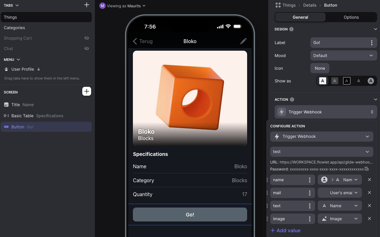This screenshot has height=237, width=380.
Task: Copy webhook password with clipboard icon
Action: 367,169
